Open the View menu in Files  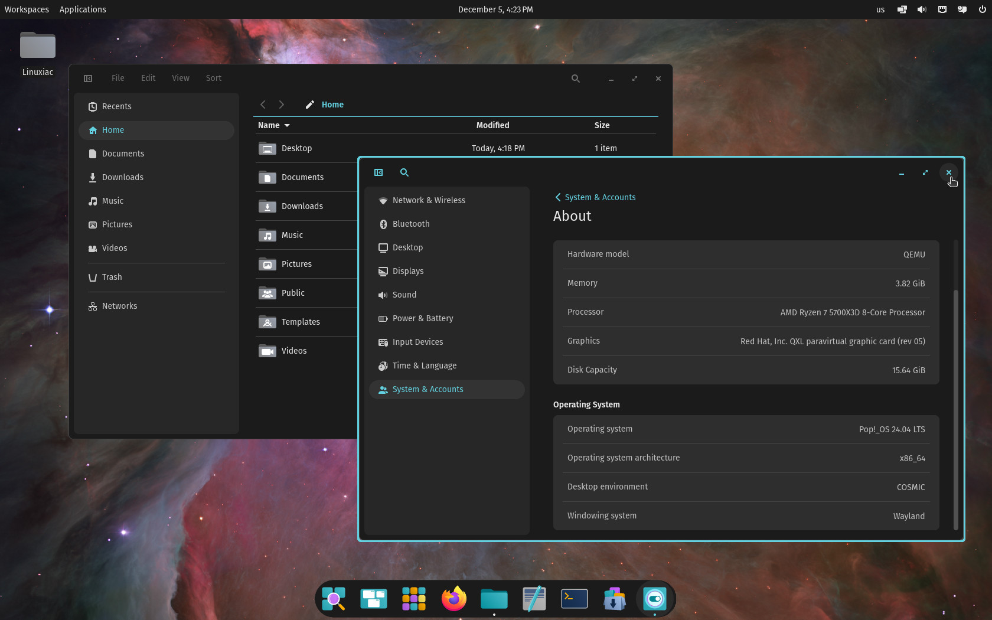click(x=181, y=78)
